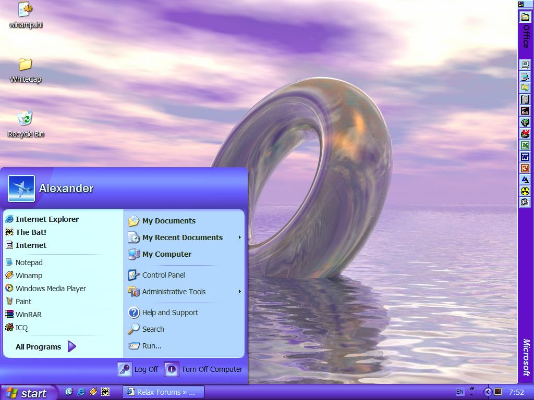Launch Internet Explorer from the Quick Launch bar
This screenshot has height=400, width=534.
point(81,392)
